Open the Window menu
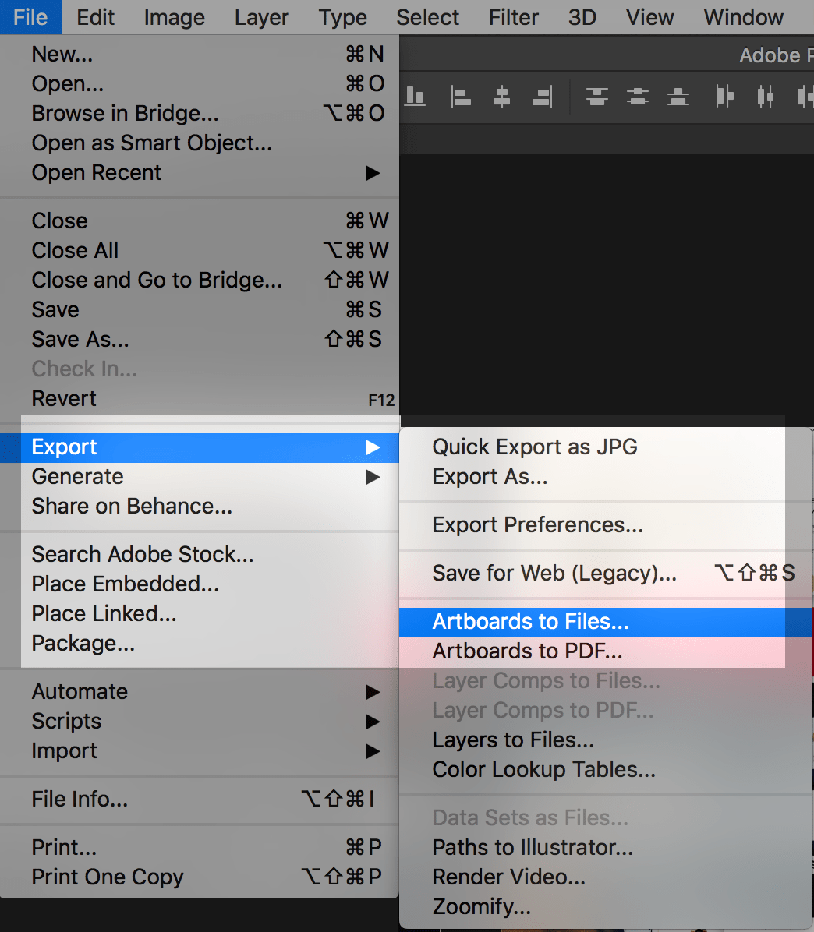814x932 pixels. (x=742, y=17)
